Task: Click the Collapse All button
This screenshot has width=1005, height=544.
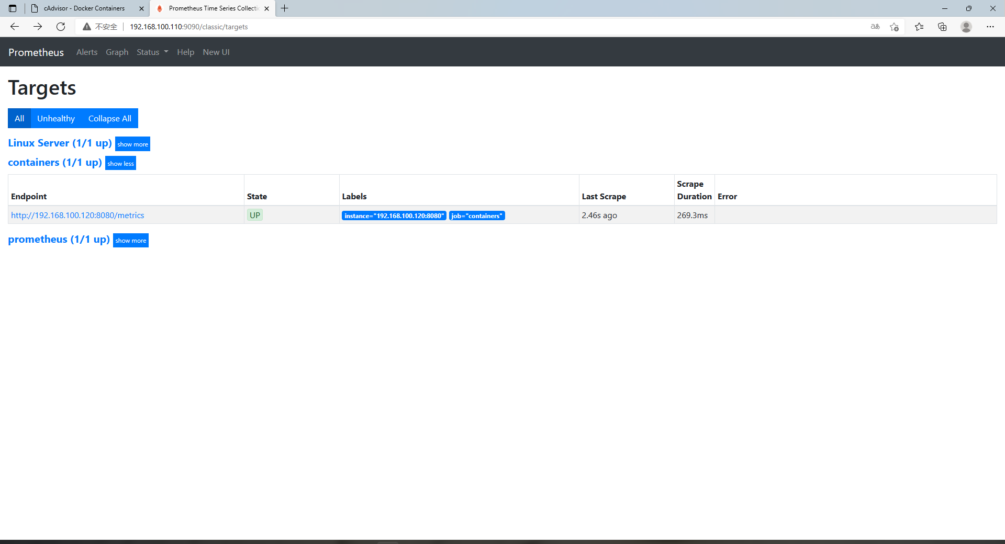Action: coord(110,118)
